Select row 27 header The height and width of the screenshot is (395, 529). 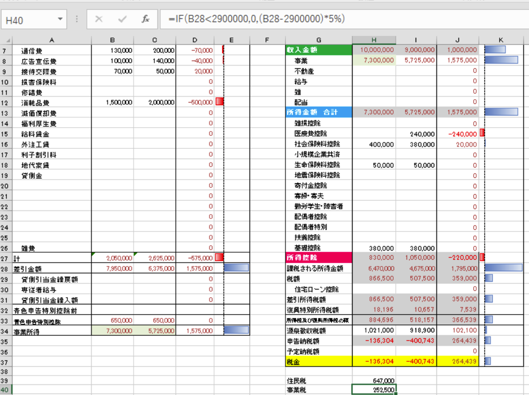point(6,259)
